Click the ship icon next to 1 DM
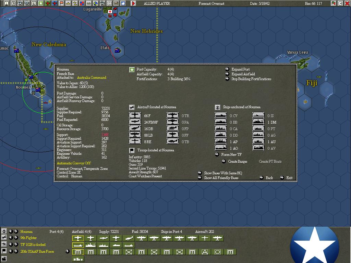 [x=258, y=122]
